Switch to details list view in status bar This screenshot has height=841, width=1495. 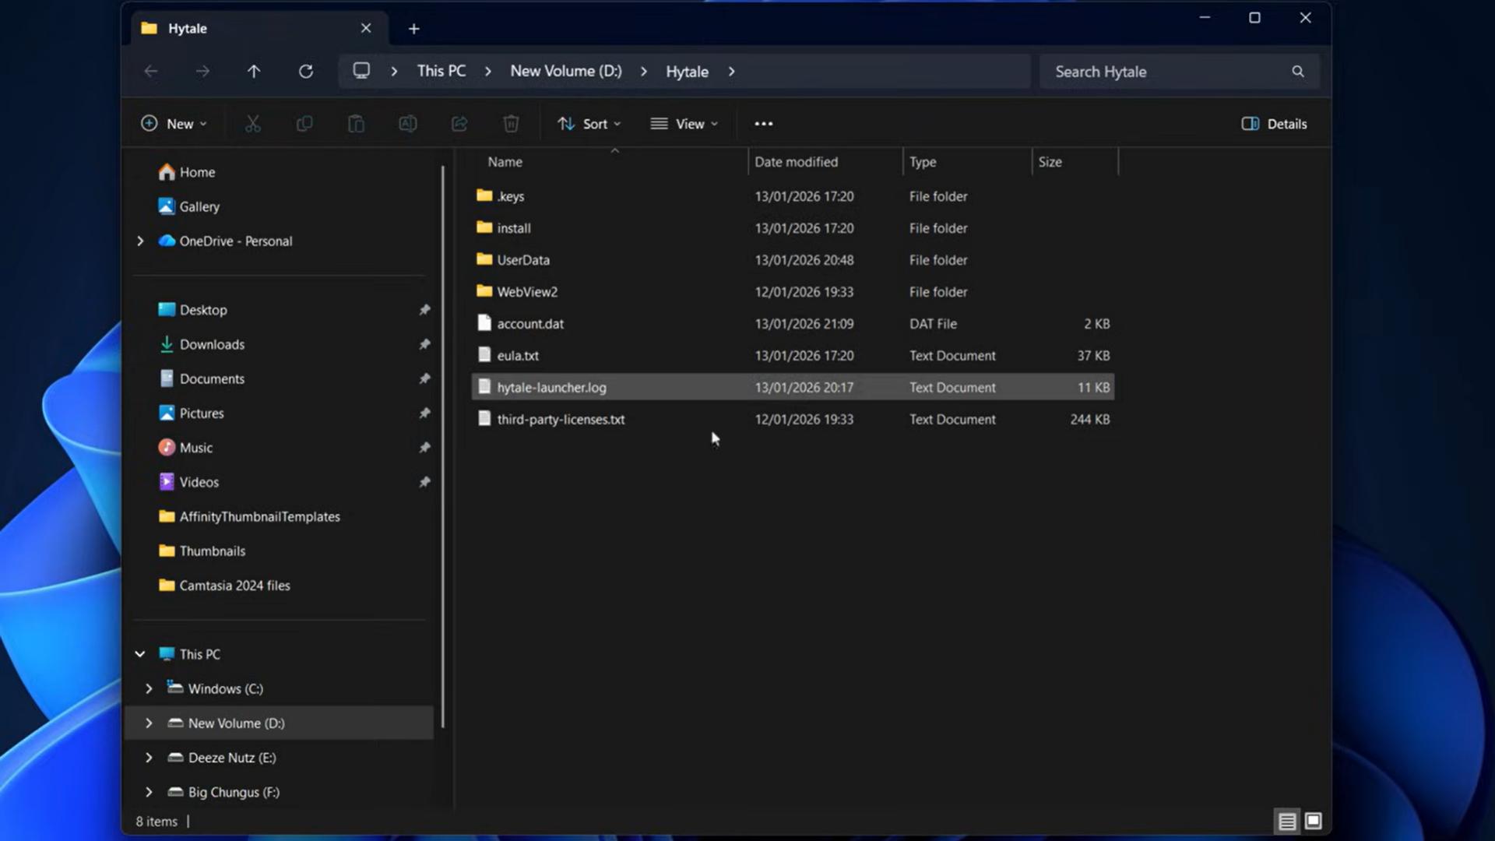click(1287, 821)
